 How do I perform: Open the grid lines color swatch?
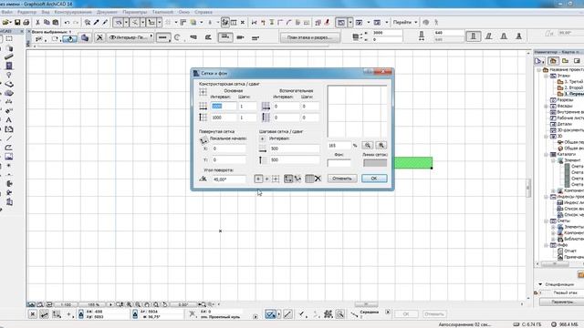pyautogui.click(x=375, y=163)
